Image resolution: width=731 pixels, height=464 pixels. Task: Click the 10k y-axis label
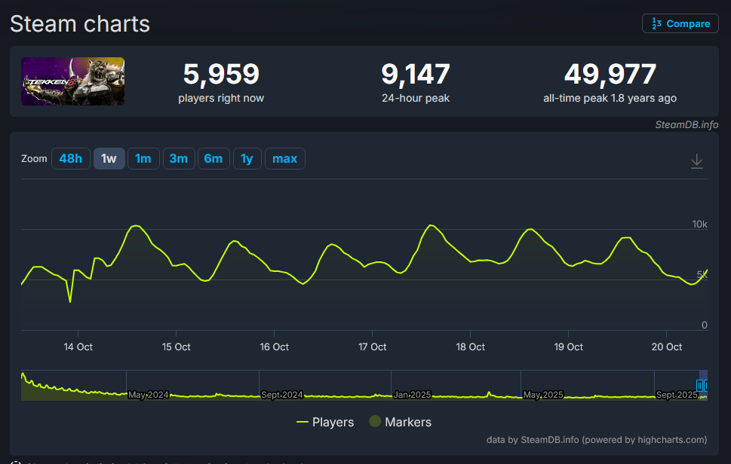(700, 224)
